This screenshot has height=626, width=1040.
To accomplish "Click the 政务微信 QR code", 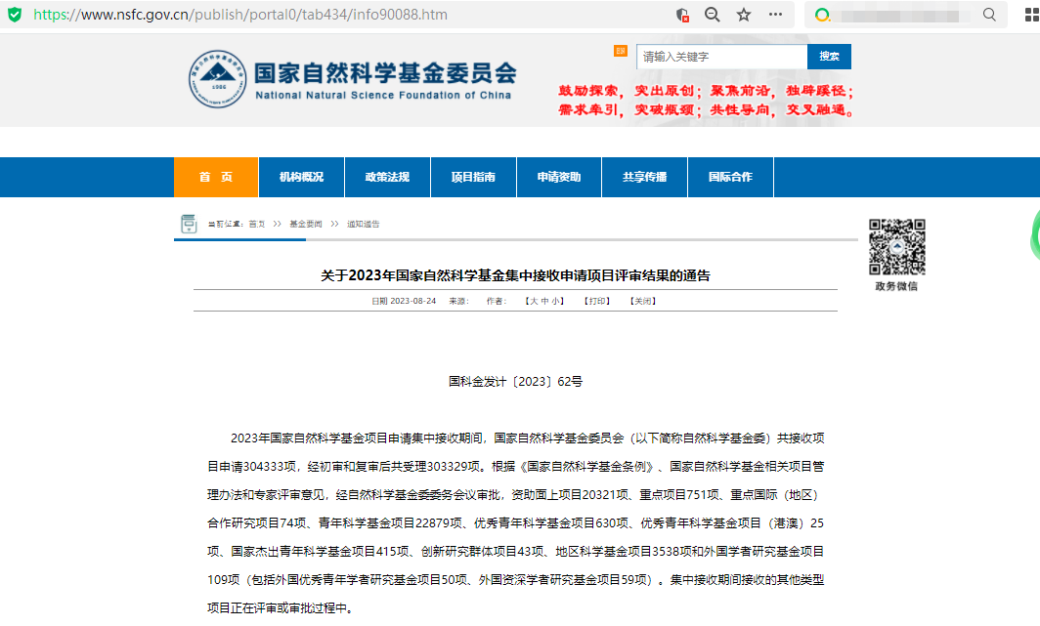I will coord(896,247).
